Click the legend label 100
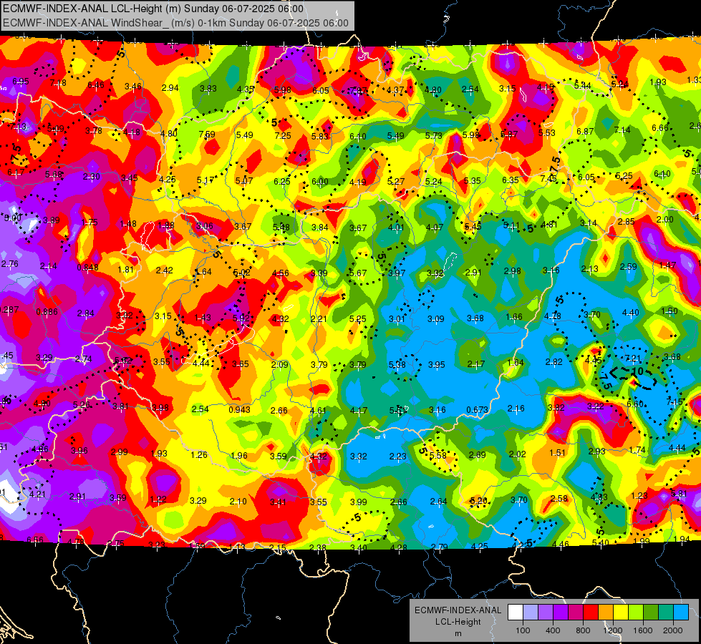Image resolution: width=701 pixels, height=644 pixels. 523,630
